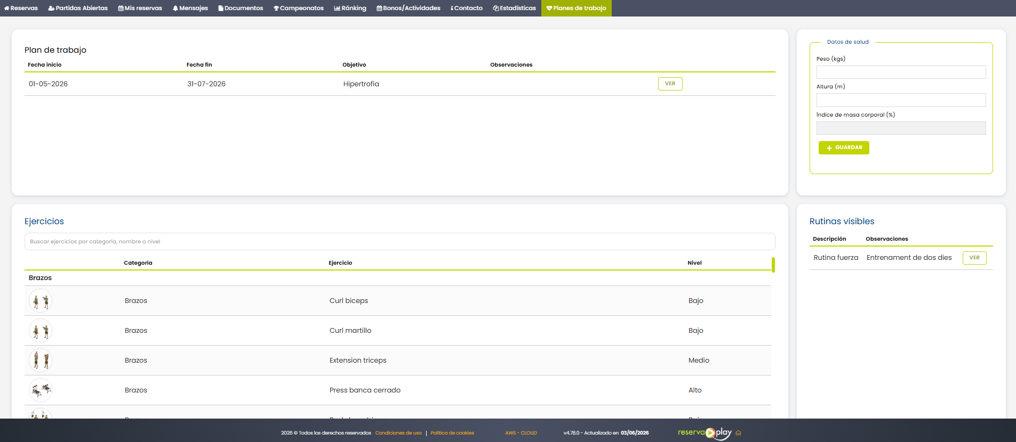Image resolution: width=1016 pixels, height=442 pixels.
Task: Open the Curl biceps exercise thumbnail
Action: click(x=41, y=301)
